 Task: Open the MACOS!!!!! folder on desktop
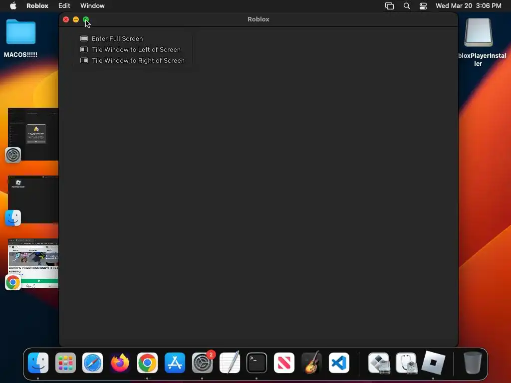[x=20, y=31]
